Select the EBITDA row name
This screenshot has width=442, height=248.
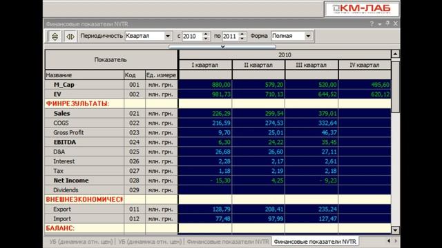(x=64, y=142)
